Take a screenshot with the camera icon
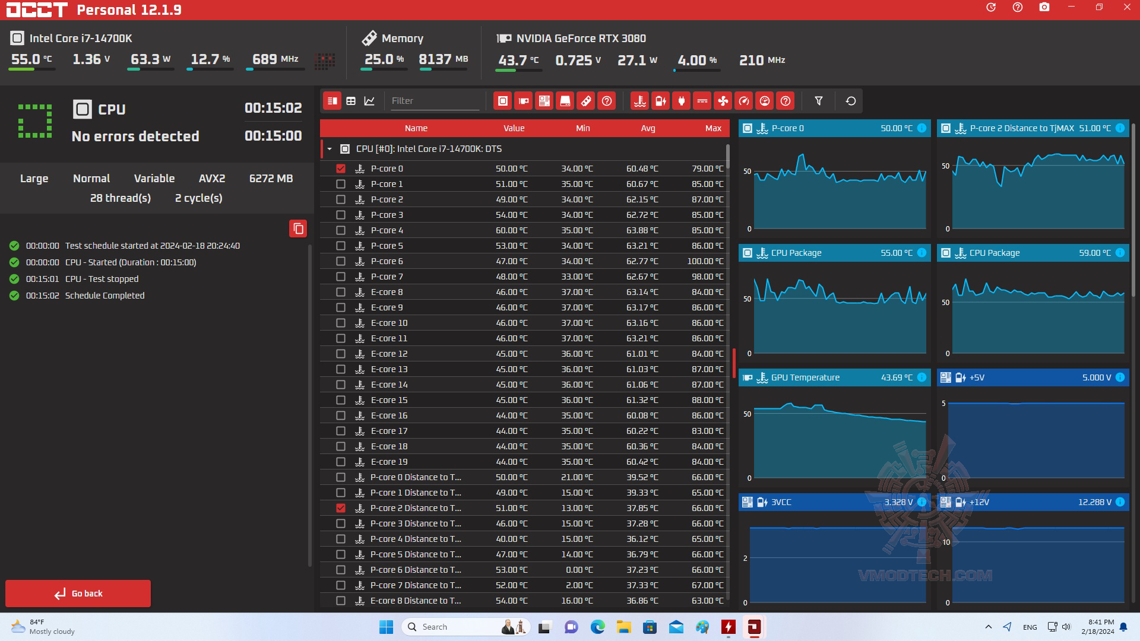This screenshot has width=1140, height=641. [1044, 8]
